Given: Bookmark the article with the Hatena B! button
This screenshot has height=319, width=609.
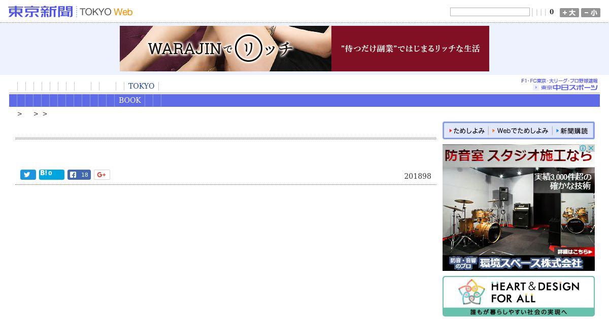Looking at the screenshot, I should [52, 175].
